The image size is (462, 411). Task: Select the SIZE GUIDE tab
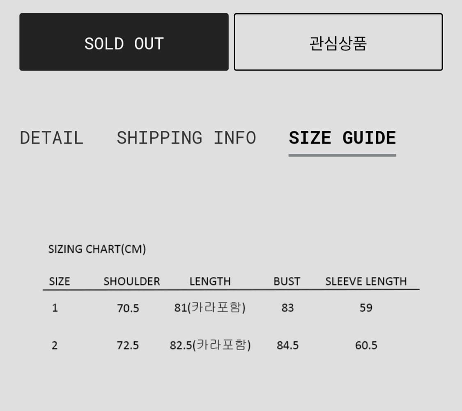click(x=342, y=138)
